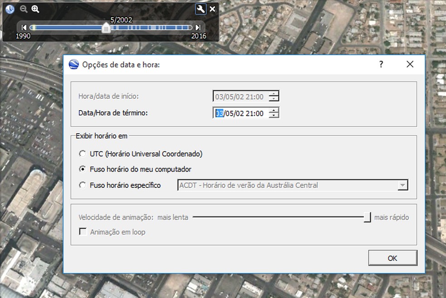
Task: Click the time slider thumb at 5/2002
Action: tap(106, 28)
